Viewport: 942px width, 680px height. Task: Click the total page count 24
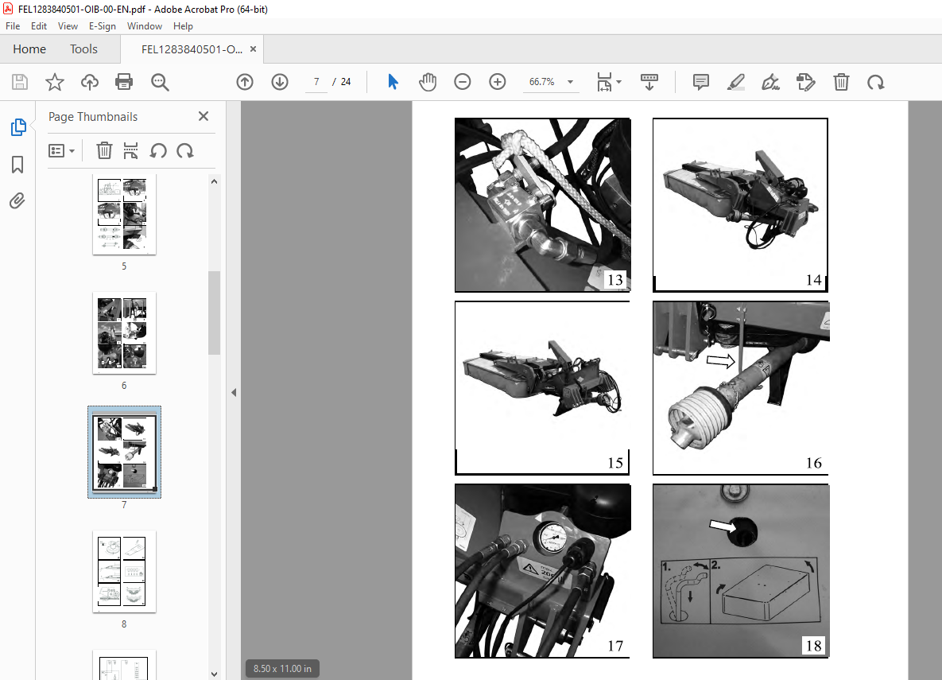pyautogui.click(x=346, y=82)
